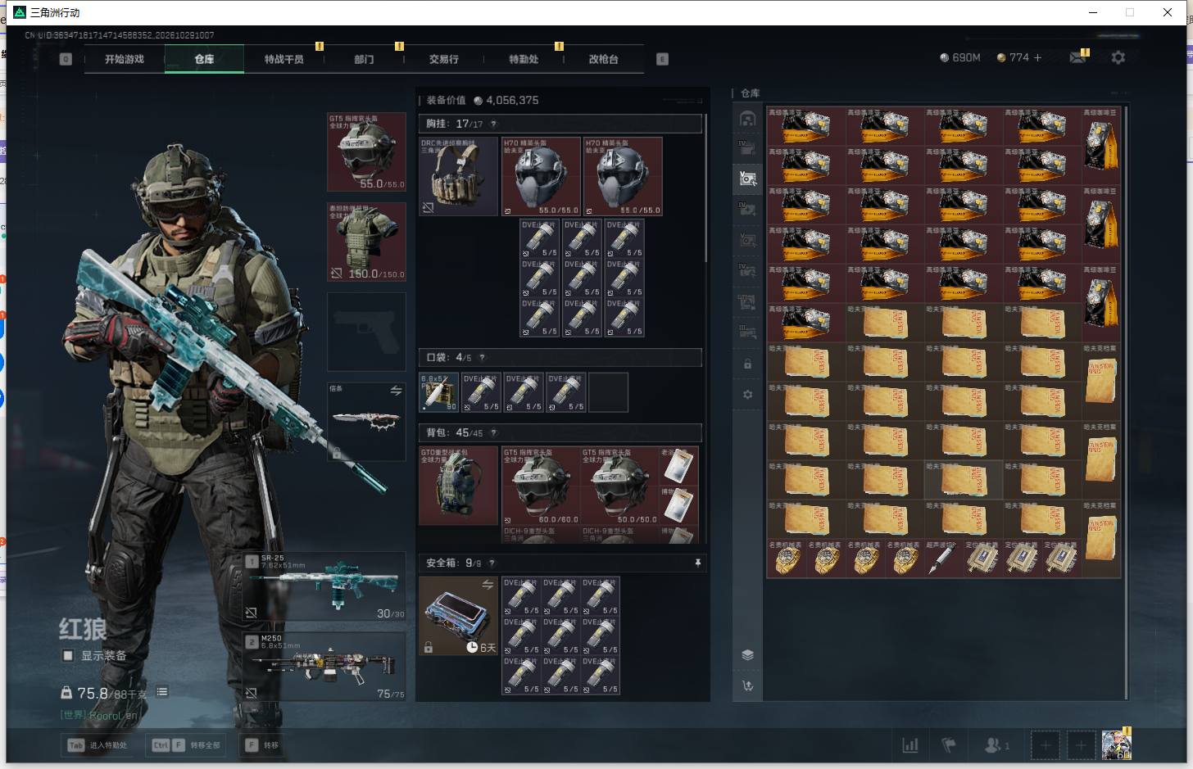Open the settings gear icon
This screenshot has height=769, width=1193.
click(1118, 57)
